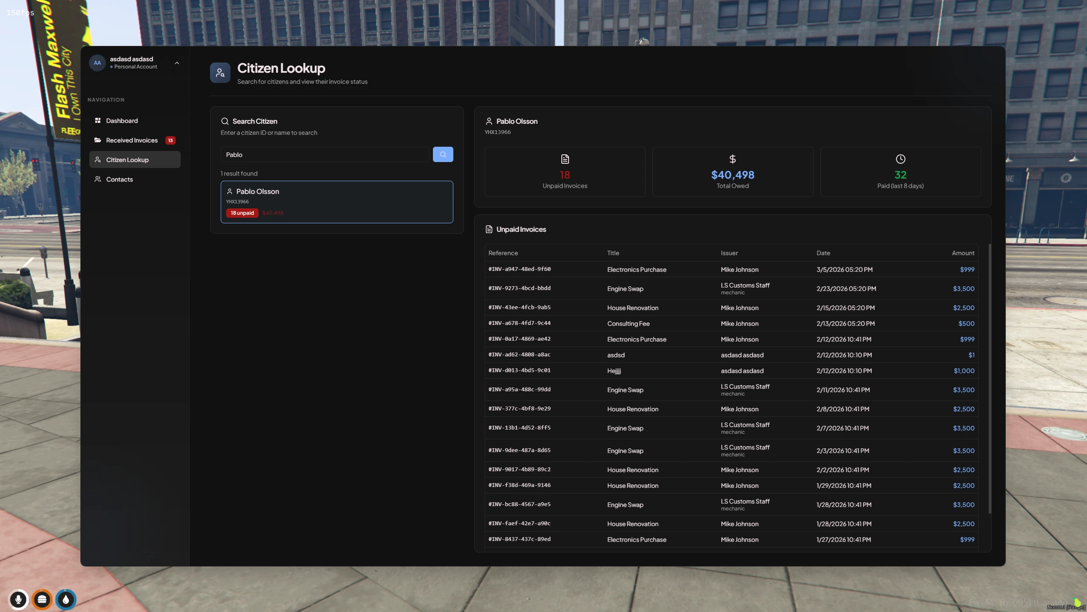Click the Dashboard grid icon in sidebar
Image resolution: width=1087 pixels, height=612 pixels.
(x=97, y=120)
